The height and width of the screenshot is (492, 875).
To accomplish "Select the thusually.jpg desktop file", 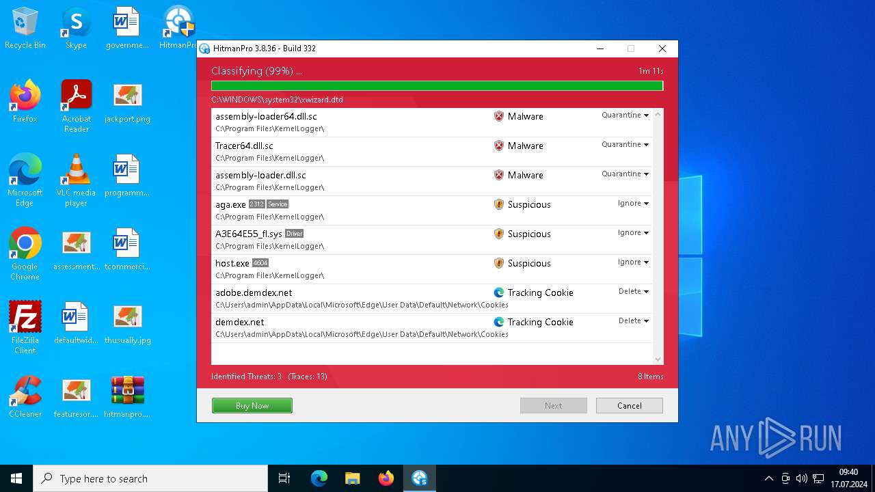I will [127, 323].
